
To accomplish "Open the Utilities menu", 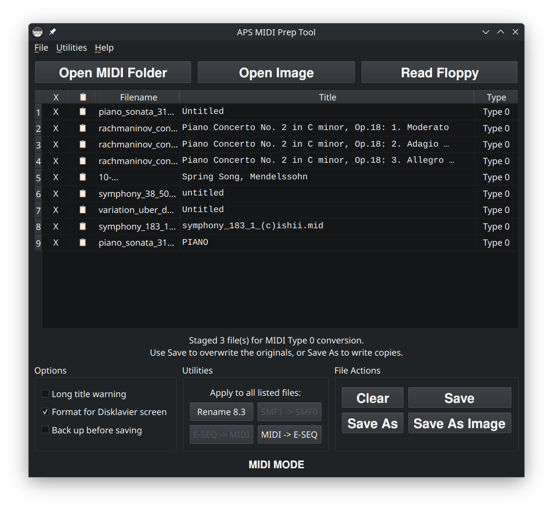I will coord(71,47).
